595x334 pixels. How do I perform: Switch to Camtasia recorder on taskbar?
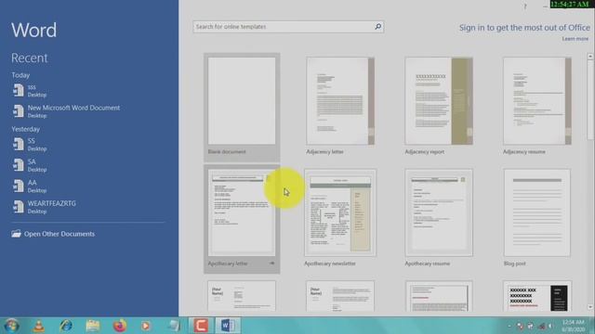[x=201, y=326]
